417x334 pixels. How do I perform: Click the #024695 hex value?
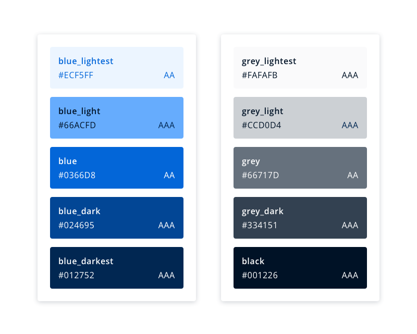coord(77,226)
